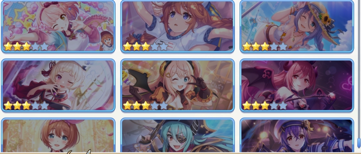Click the star rating on the sunflower hat card
The height and width of the screenshot is (154, 361).
(x=265, y=47)
